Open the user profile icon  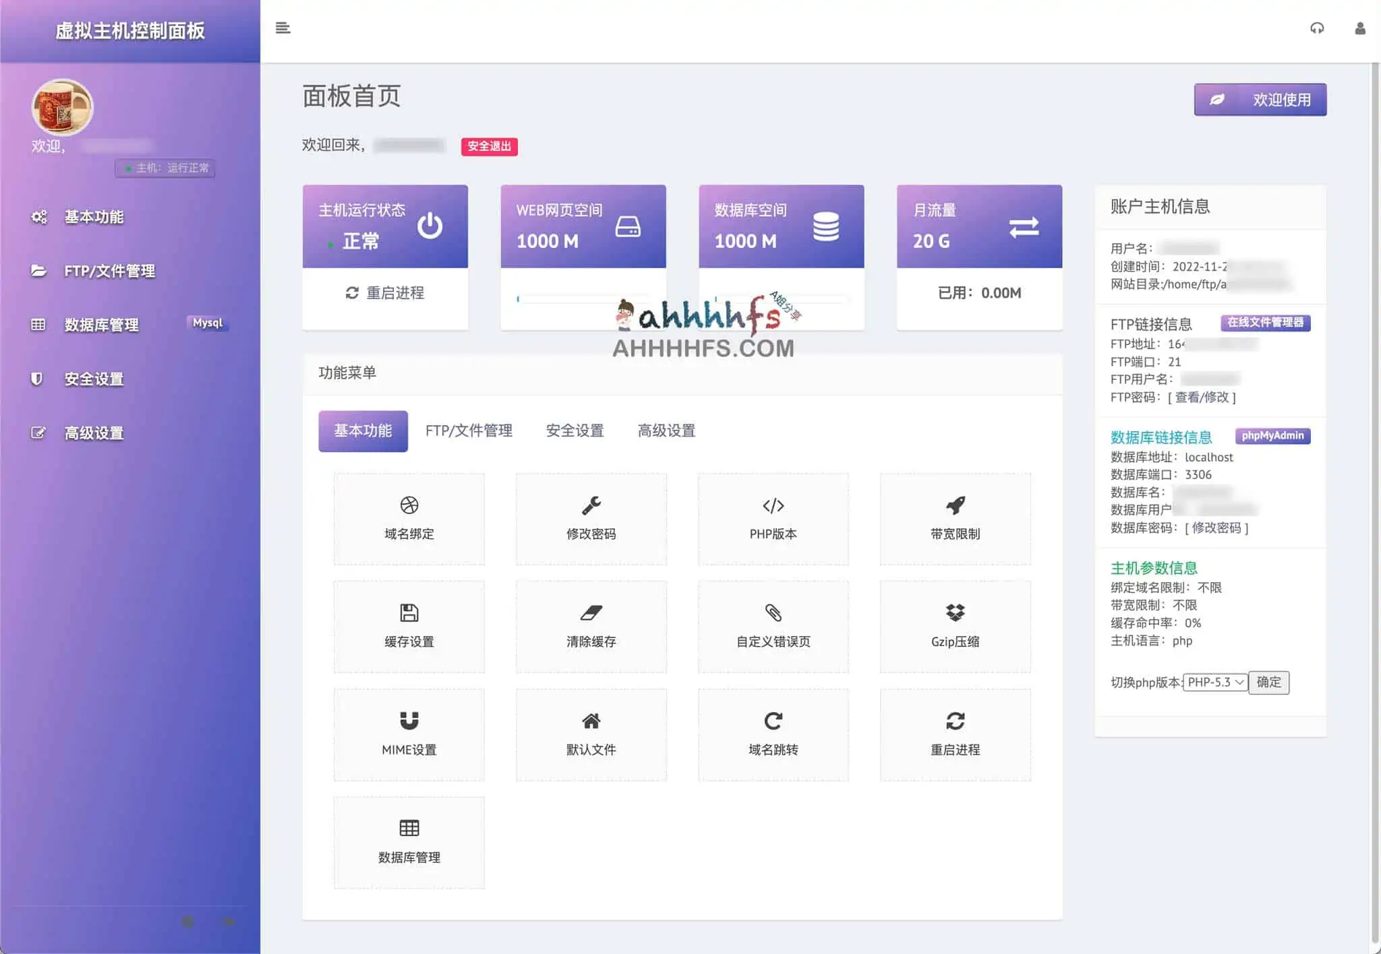click(1359, 28)
